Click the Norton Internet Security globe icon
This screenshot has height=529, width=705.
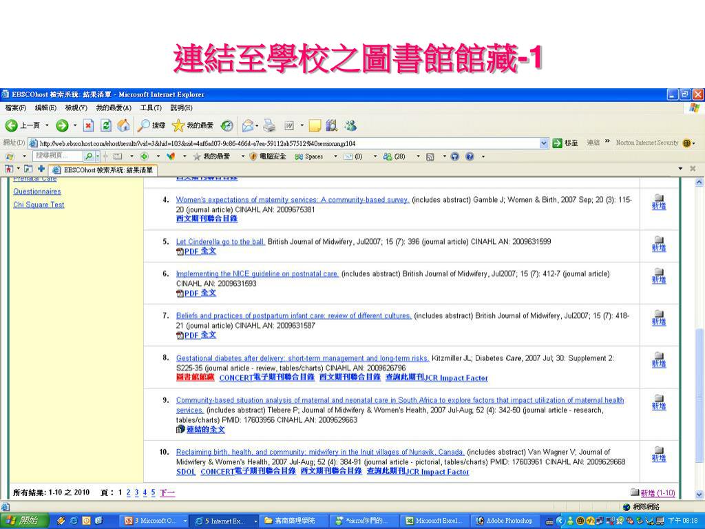click(686, 143)
